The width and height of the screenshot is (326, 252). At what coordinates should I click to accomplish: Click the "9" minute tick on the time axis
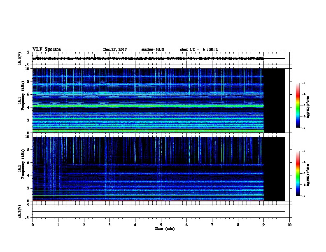pyautogui.click(x=263, y=225)
